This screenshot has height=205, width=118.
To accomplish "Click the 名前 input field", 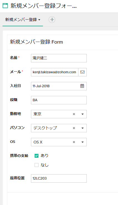I will coord(59,58).
